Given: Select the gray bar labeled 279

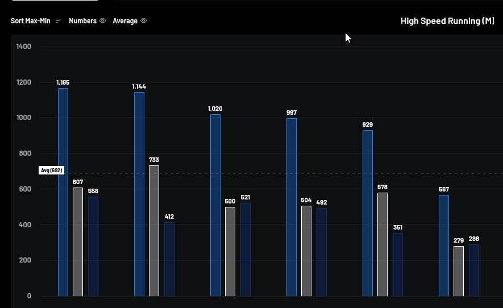Looking at the screenshot, I should point(459,271).
